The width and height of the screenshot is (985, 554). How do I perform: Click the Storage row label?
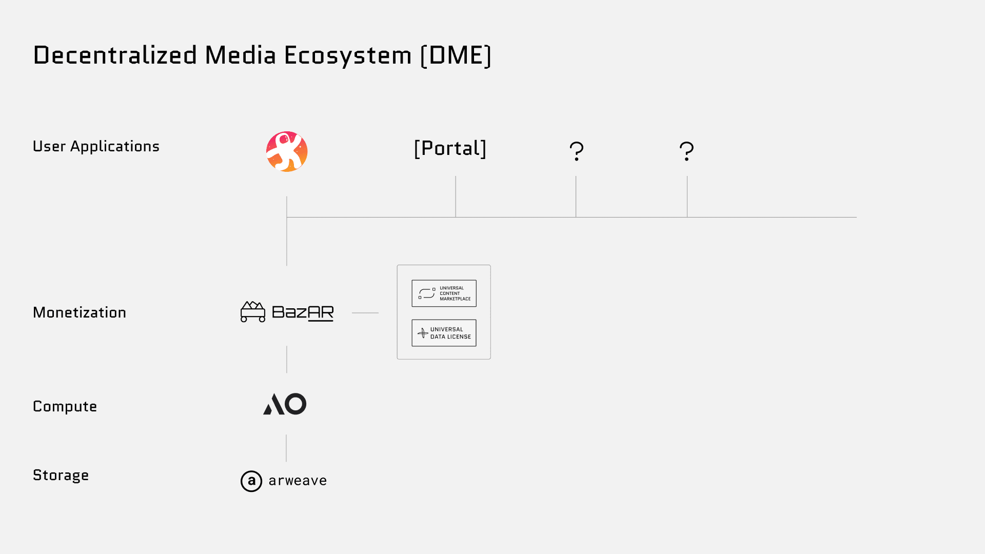61,476
